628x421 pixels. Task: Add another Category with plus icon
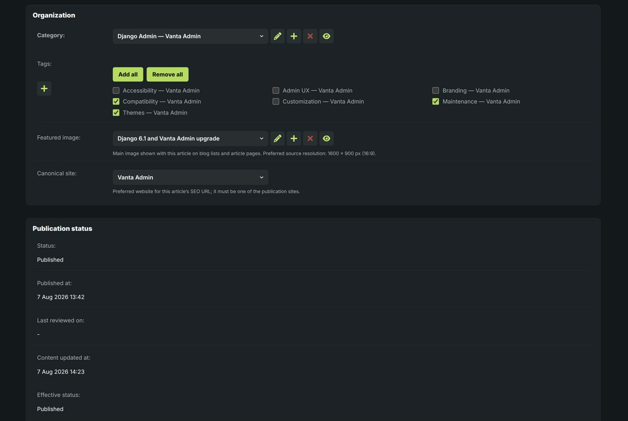294,36
